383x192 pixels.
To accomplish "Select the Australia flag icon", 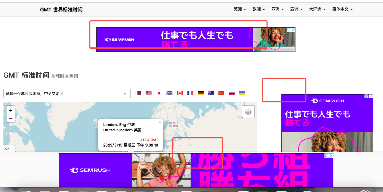I will (x=211, y=93).
